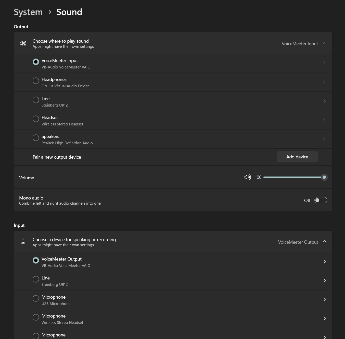Click VoiceMeeter Output summary text at right
This screenshot has height=339, width=345.
pos(298,242)
